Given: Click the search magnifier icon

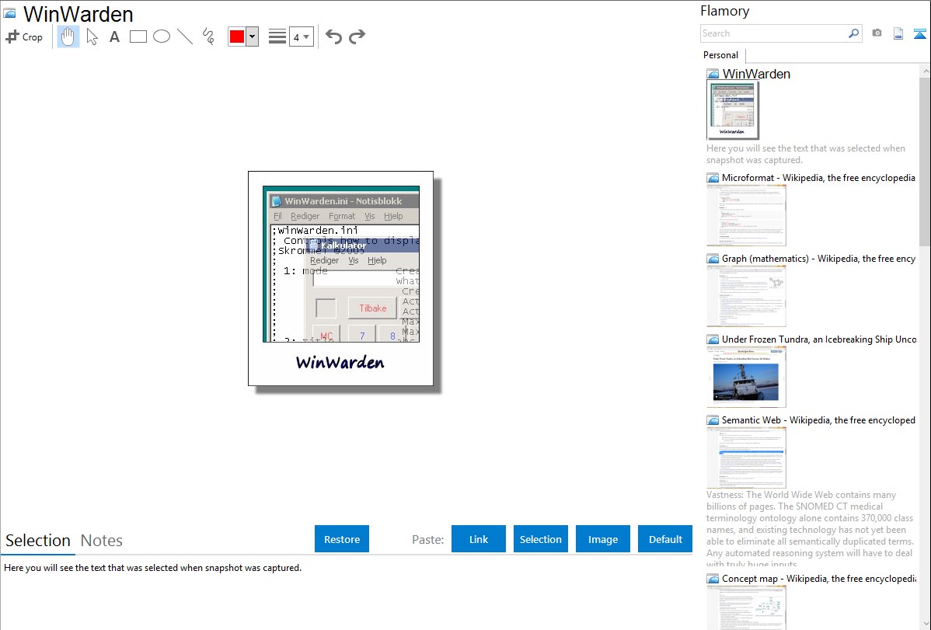Looking at the screenshot, I should [x=854, y=33].
